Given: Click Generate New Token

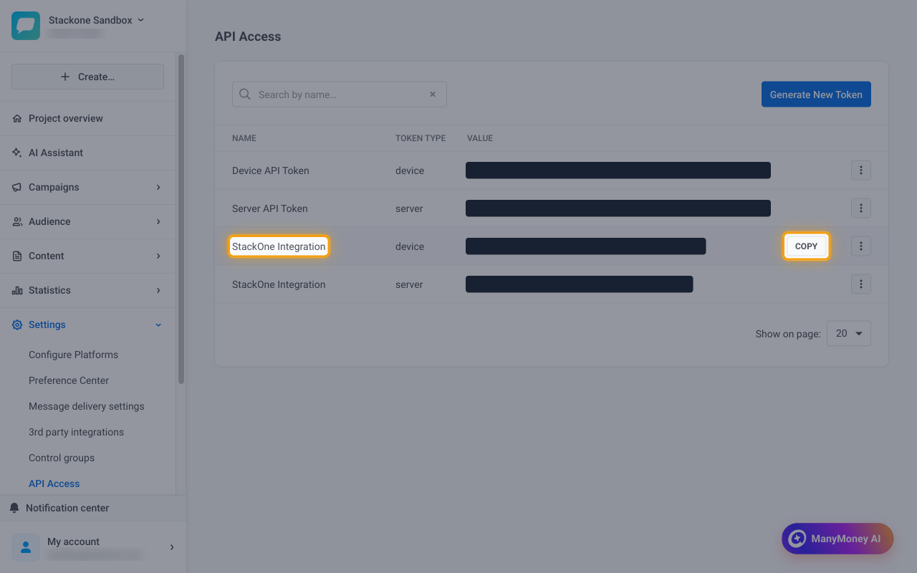Looking at the screenshot, I should [x=816, y=95].
